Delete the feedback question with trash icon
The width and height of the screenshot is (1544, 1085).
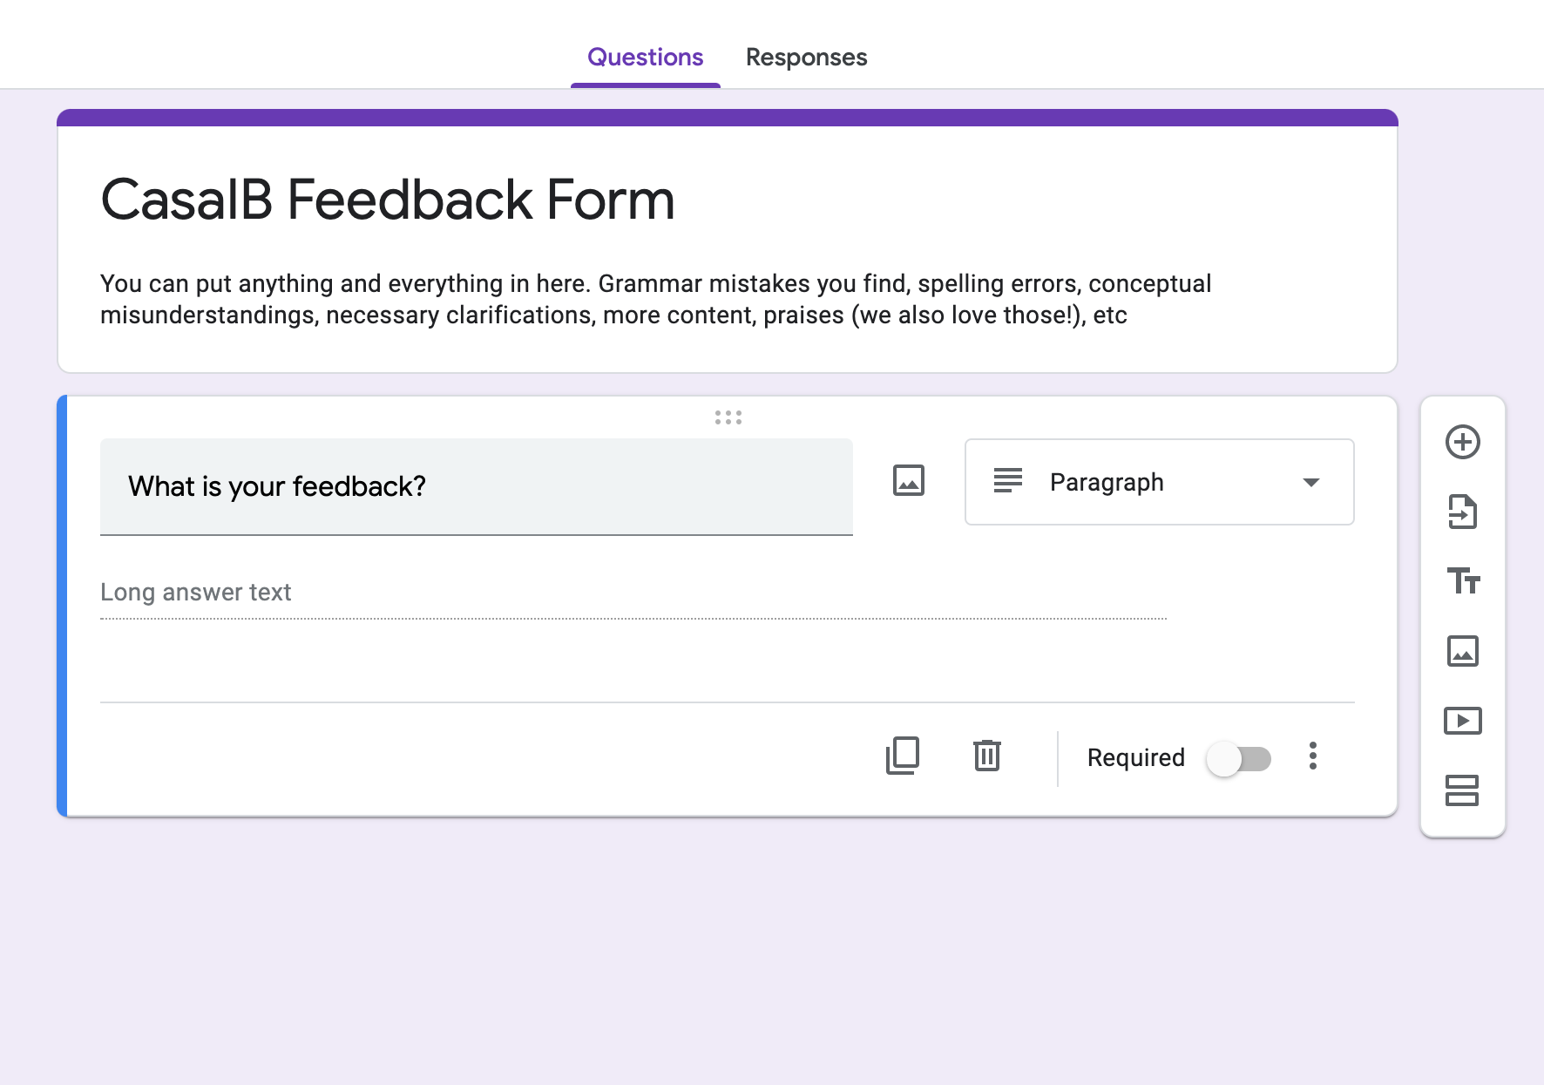(x=987, y=756)
